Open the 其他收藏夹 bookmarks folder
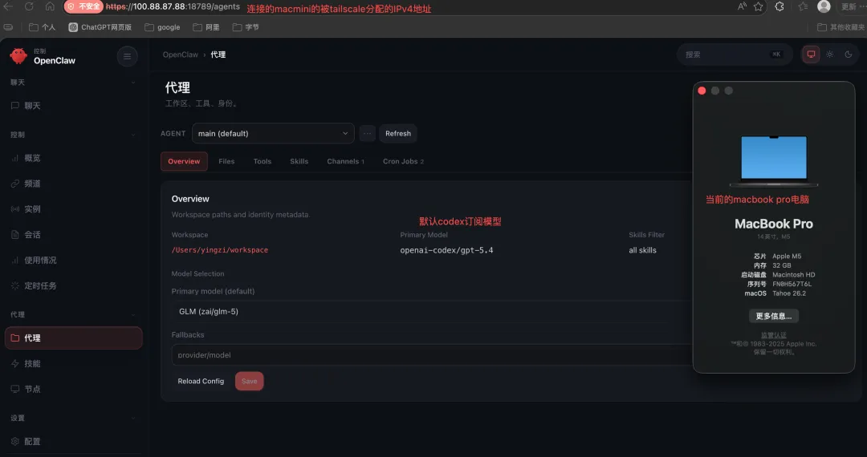Viewport: 867px width, 457px height. [x=841, y=27]
